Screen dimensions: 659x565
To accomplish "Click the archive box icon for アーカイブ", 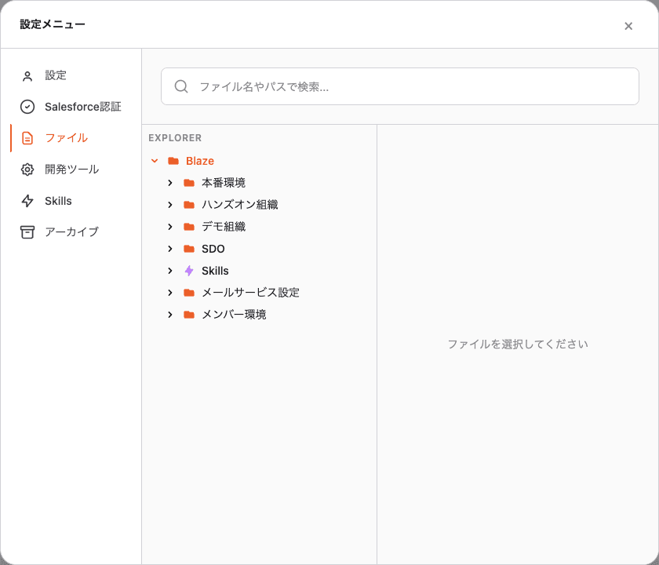I will pyautogui.click(x=27, y=232).
